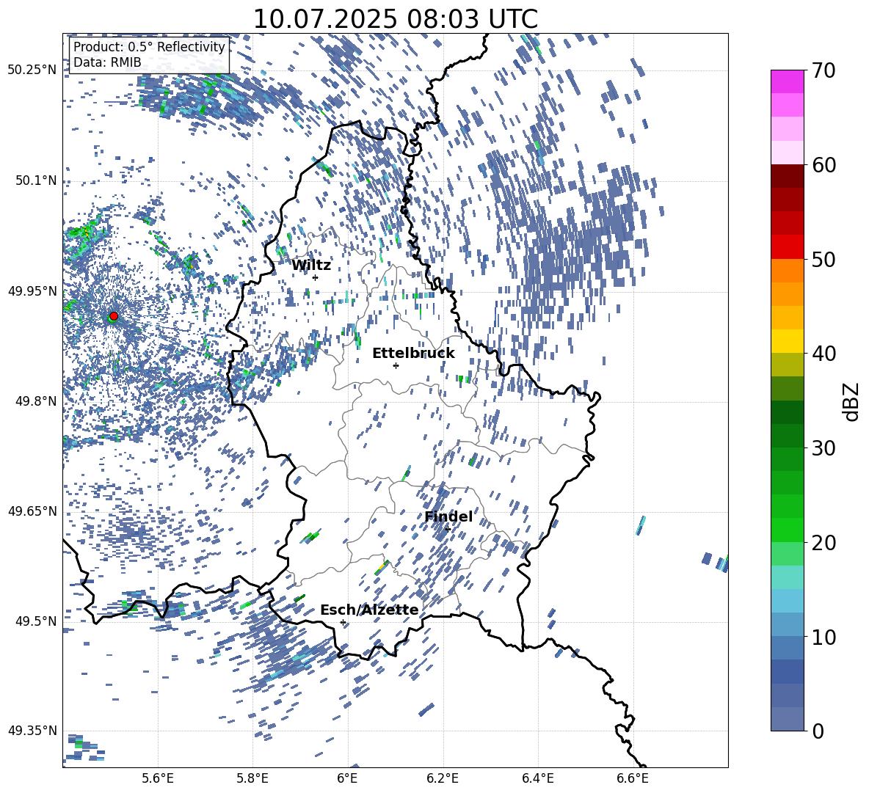Click the Ettelbruck cross marker
This screenshot has width=869, height=793.
396,365
